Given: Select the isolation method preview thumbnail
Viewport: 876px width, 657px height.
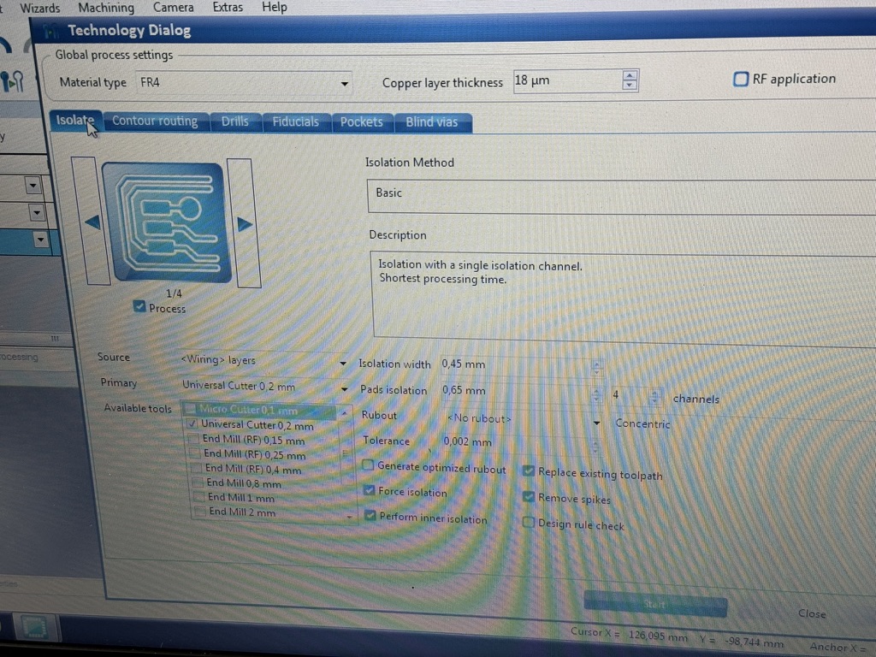Looking at the screenshot, I should (167, 222).
